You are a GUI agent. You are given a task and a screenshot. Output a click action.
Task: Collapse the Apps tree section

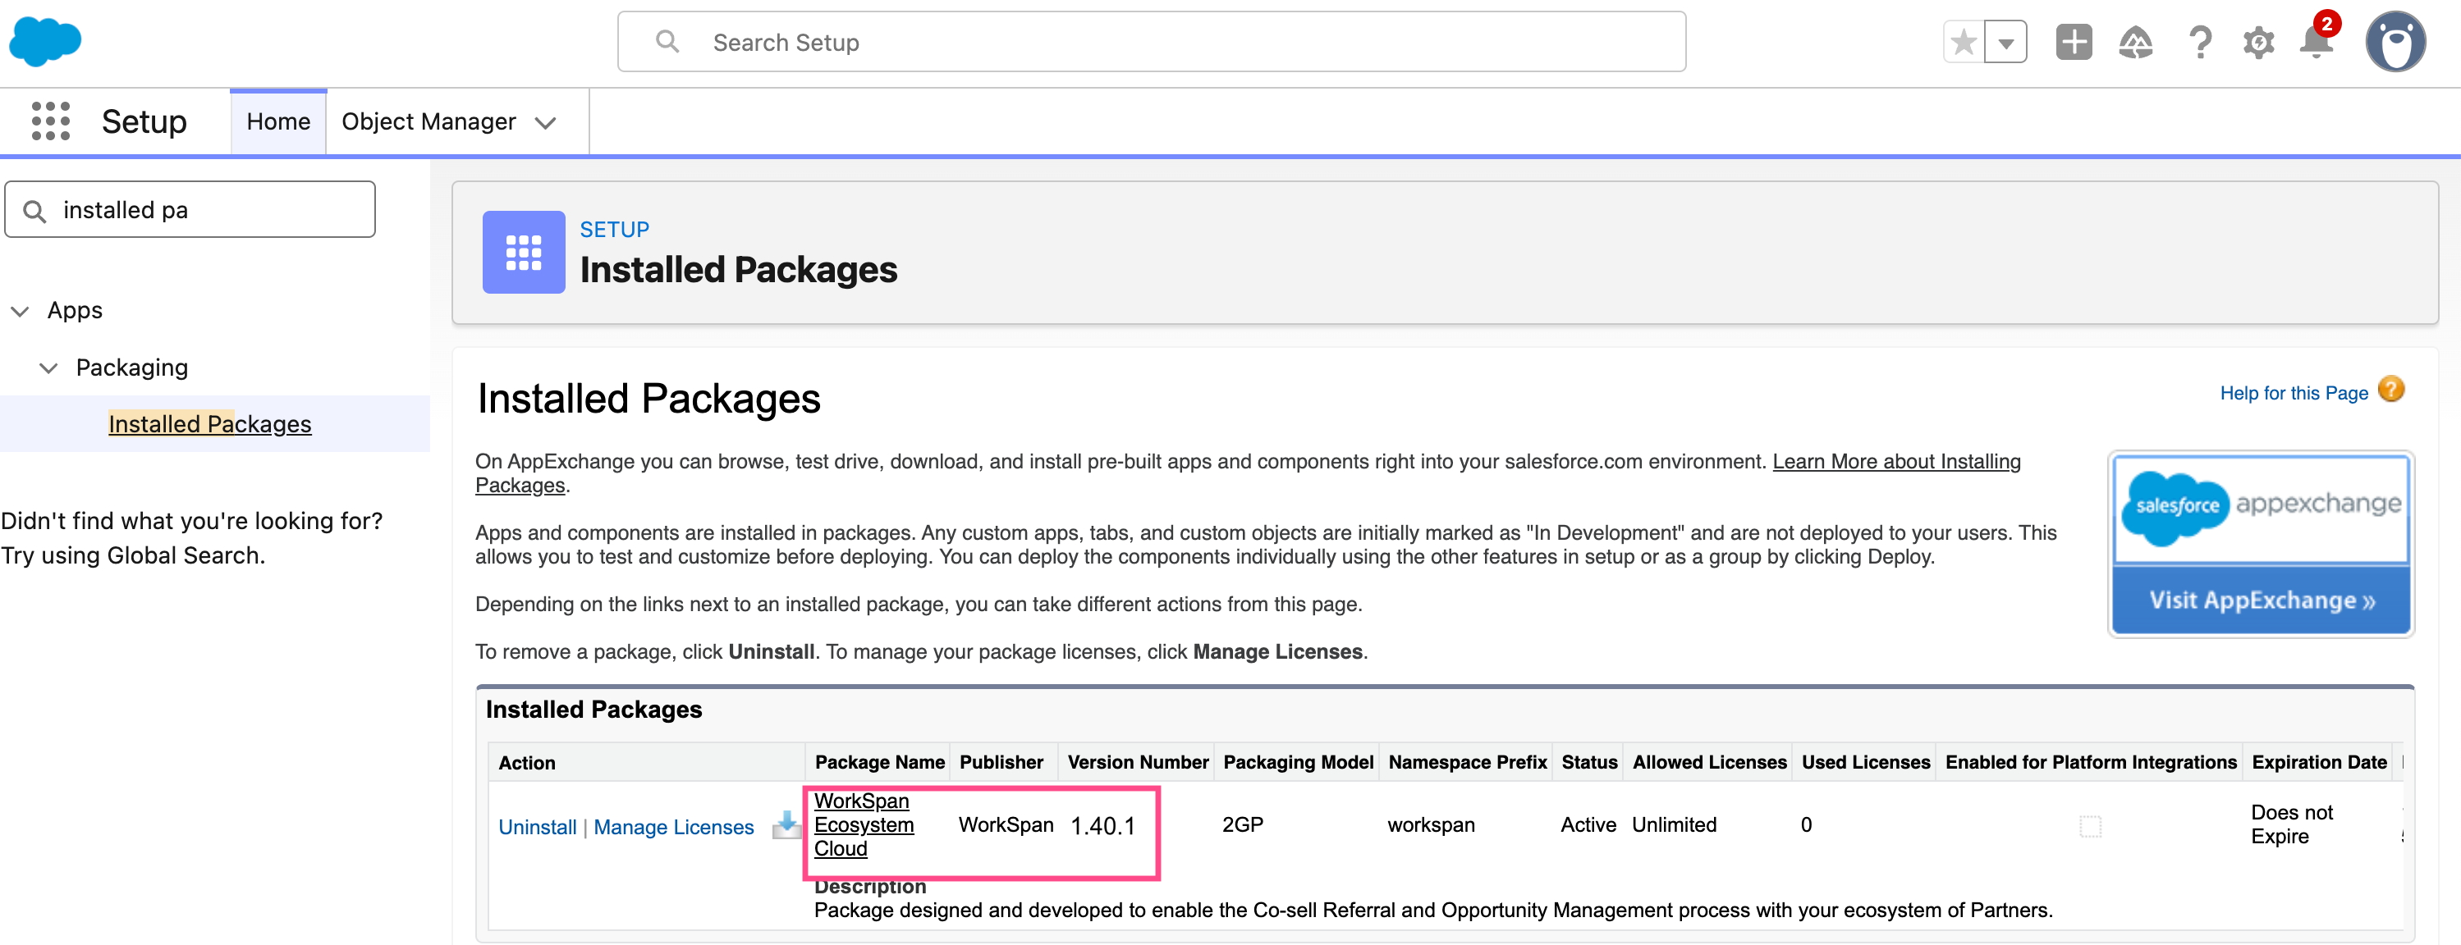click(x=20, y=311)
